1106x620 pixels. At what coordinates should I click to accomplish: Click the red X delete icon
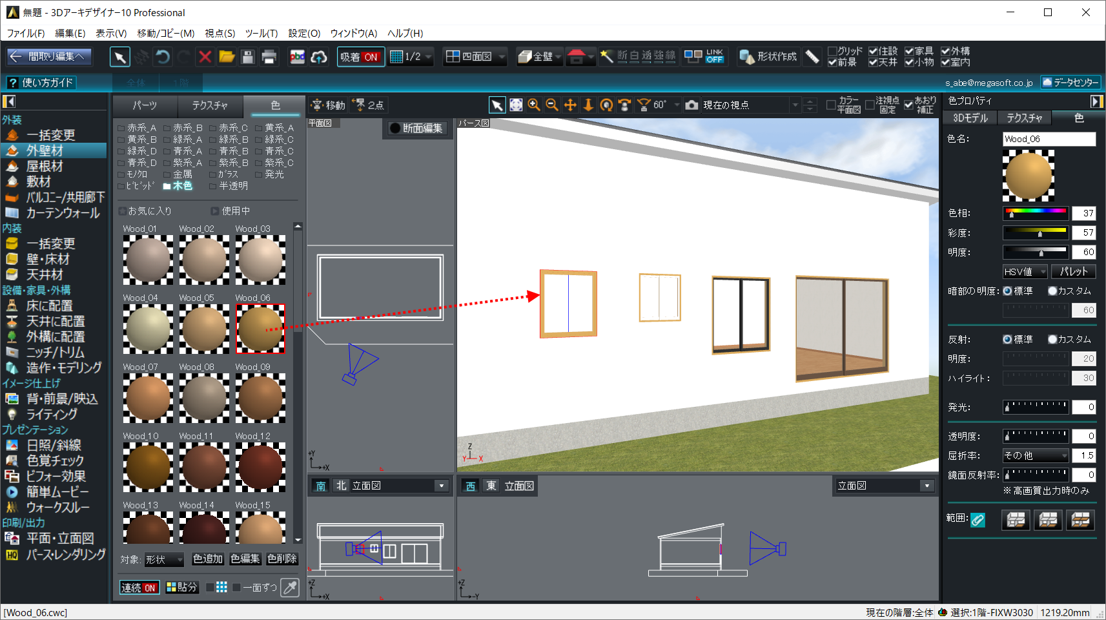pyautogui.click(x=205, y=57)
